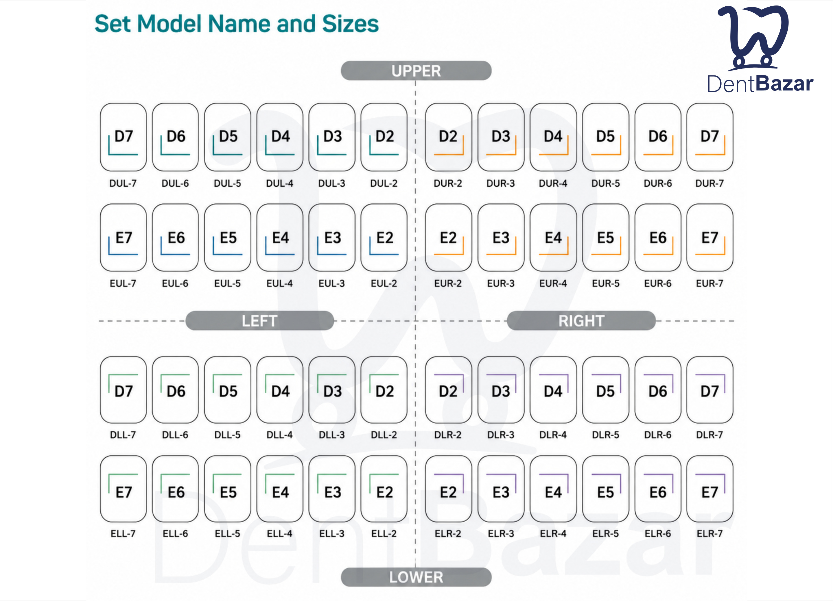Pick the ELR-2 lower right E2 tile
Image resolution: width=833 pixels, height=601 pixels.
[448, 489]
